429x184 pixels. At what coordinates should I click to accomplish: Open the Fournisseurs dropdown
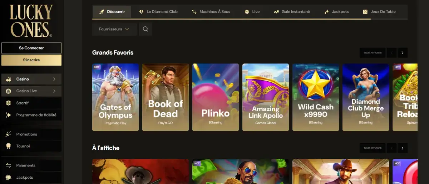click(114, 29)
